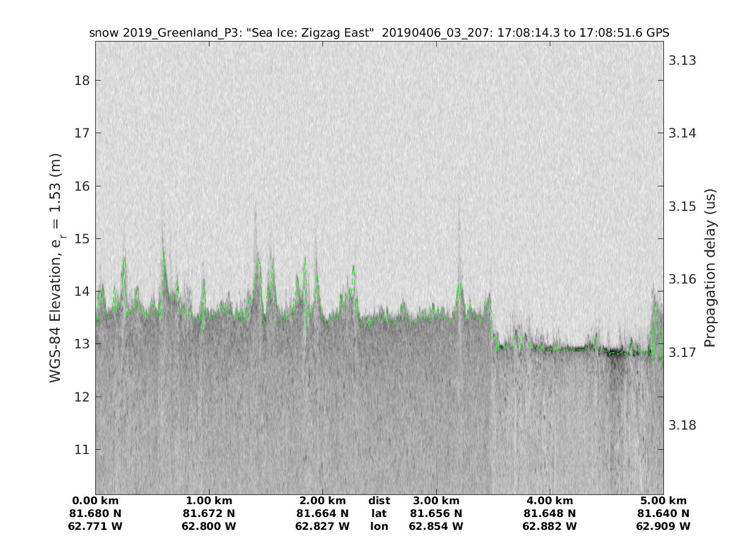Click the 5.00 km distance label
Viewport: 733px width, 550px height.
click(x=663, y=501)
